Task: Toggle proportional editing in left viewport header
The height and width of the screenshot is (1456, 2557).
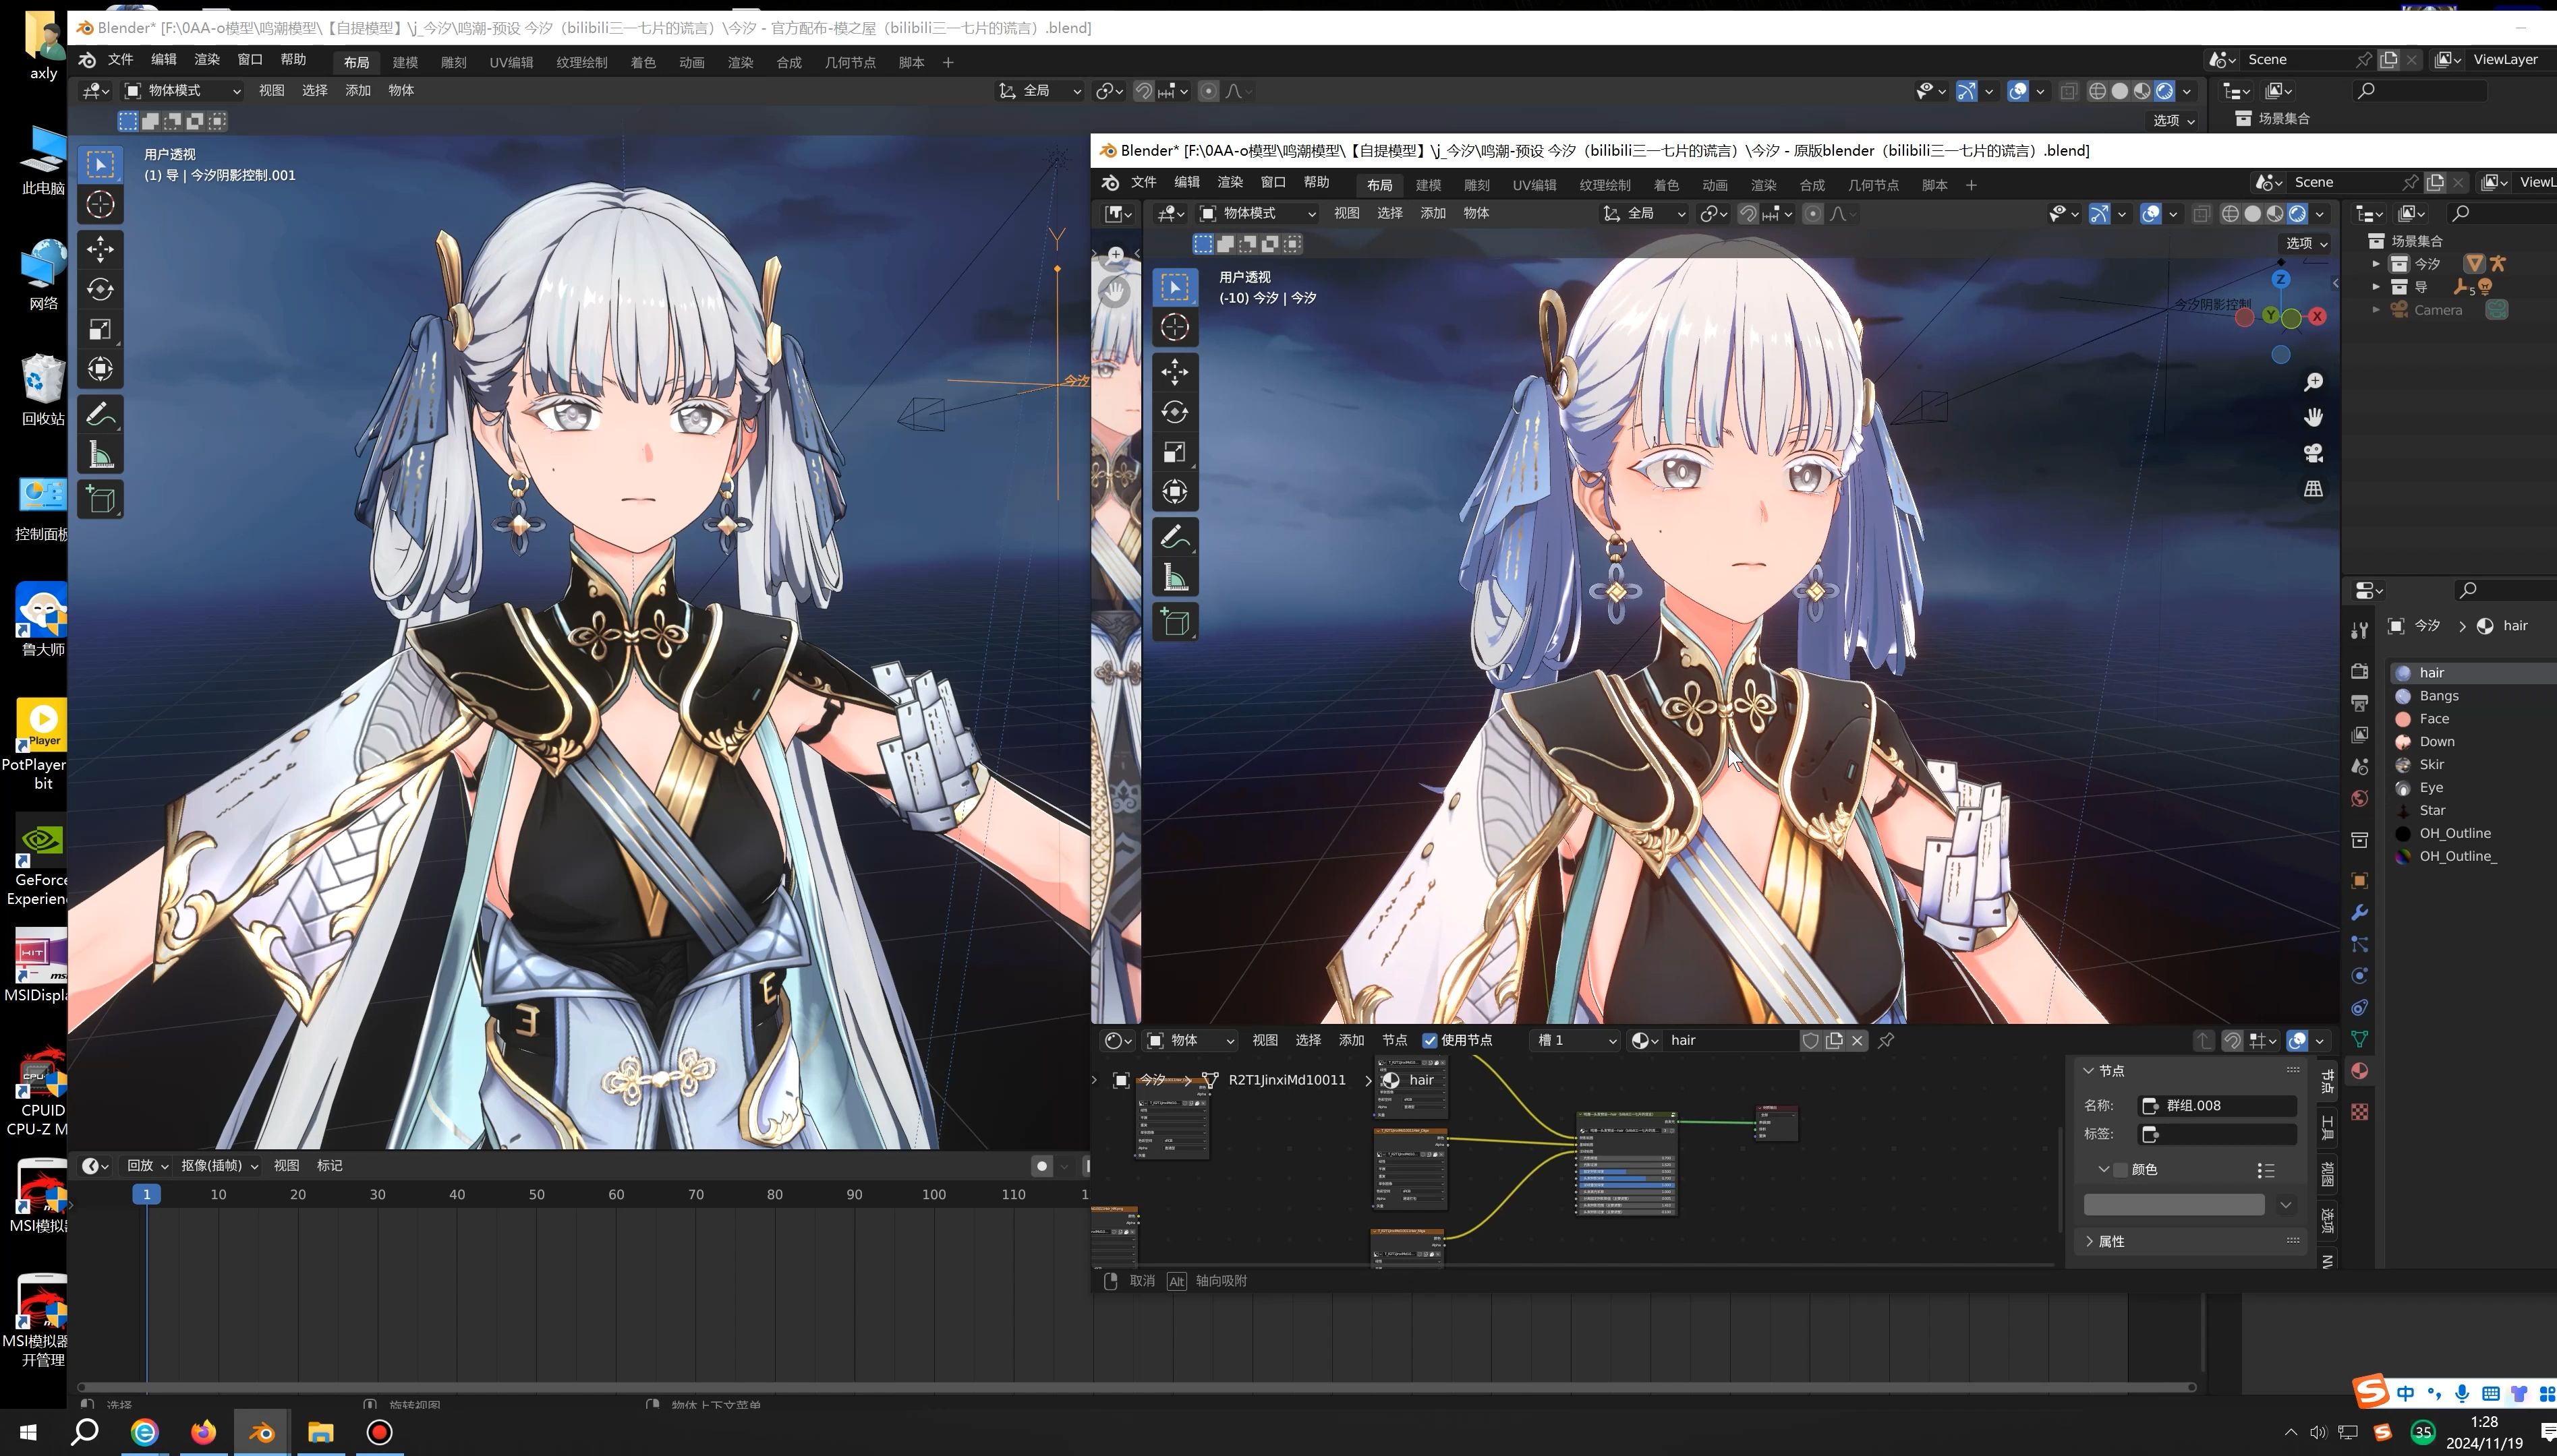Action: point(1209,91)
